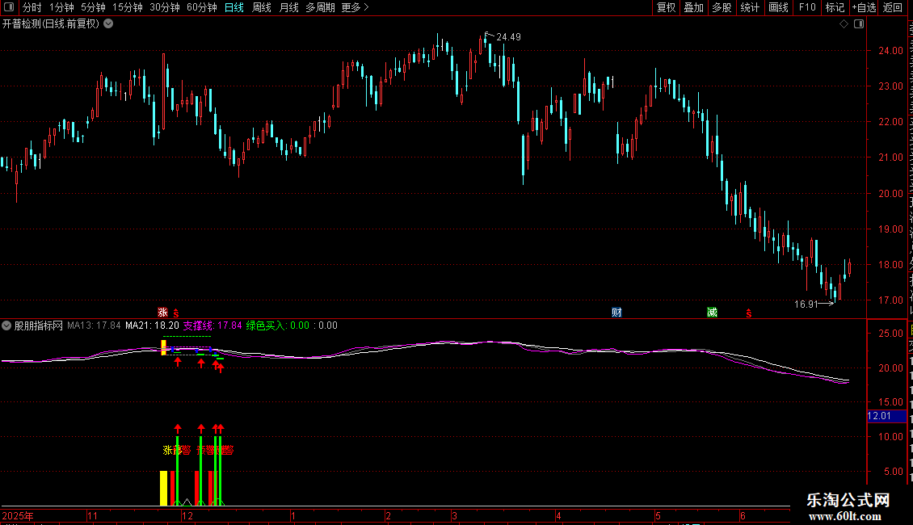Click the 标记 mark button
The width and height of the screenshot is (913, 525).
click(x=835, y=7)
